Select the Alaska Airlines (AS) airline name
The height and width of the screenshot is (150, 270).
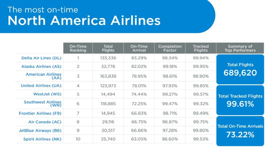41,66
